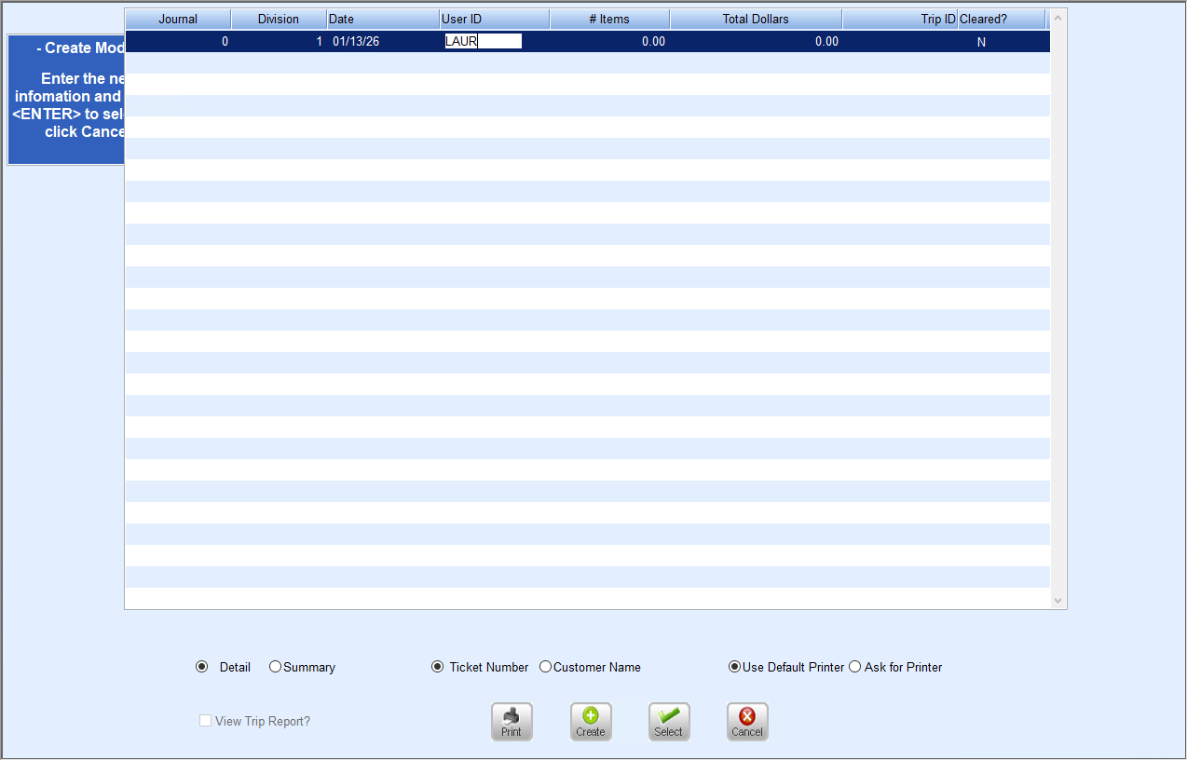Click the Division column header

click(x=279, y=19)
